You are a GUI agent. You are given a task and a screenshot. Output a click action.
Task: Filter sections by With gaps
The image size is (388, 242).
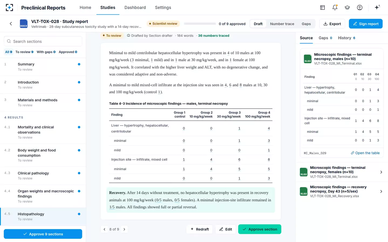tap(46, 52)
